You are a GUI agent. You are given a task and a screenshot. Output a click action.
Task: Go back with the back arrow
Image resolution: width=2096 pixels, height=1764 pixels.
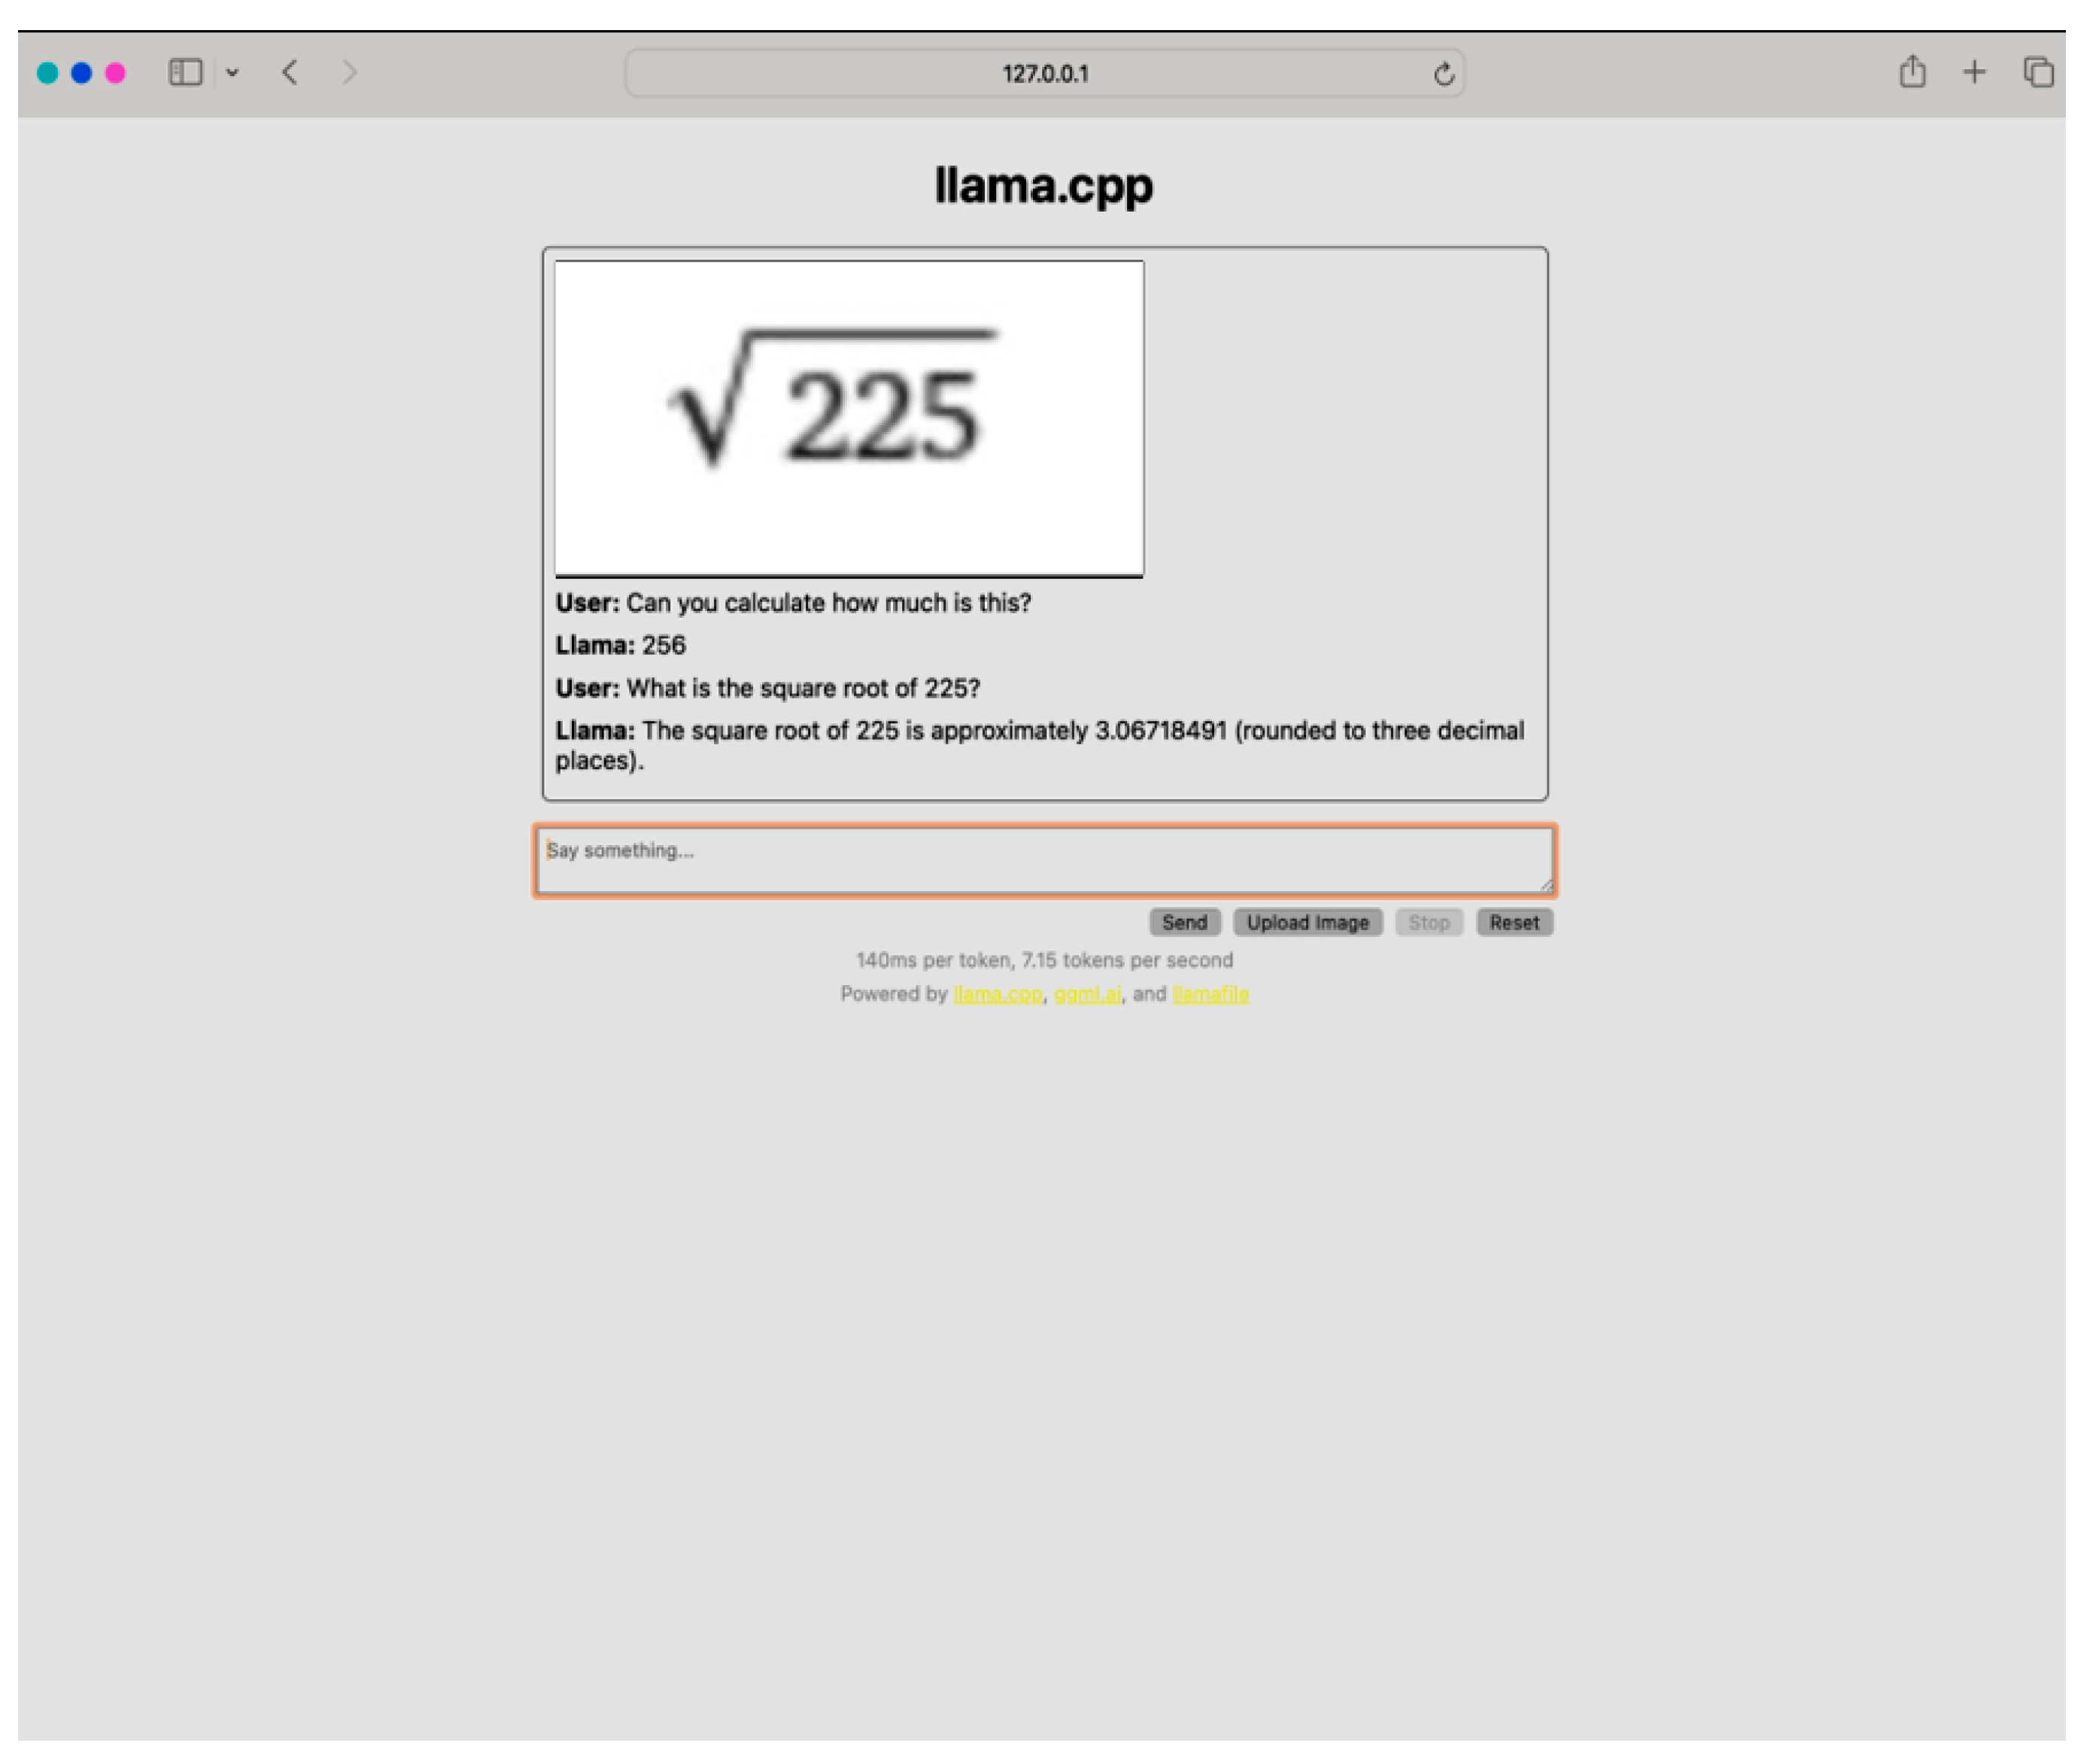pos(291,73)
